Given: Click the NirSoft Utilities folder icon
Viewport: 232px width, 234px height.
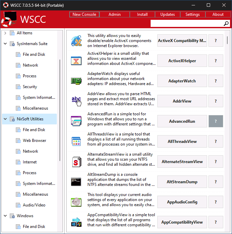Looking at the screenshot, I should coord(12,119).
